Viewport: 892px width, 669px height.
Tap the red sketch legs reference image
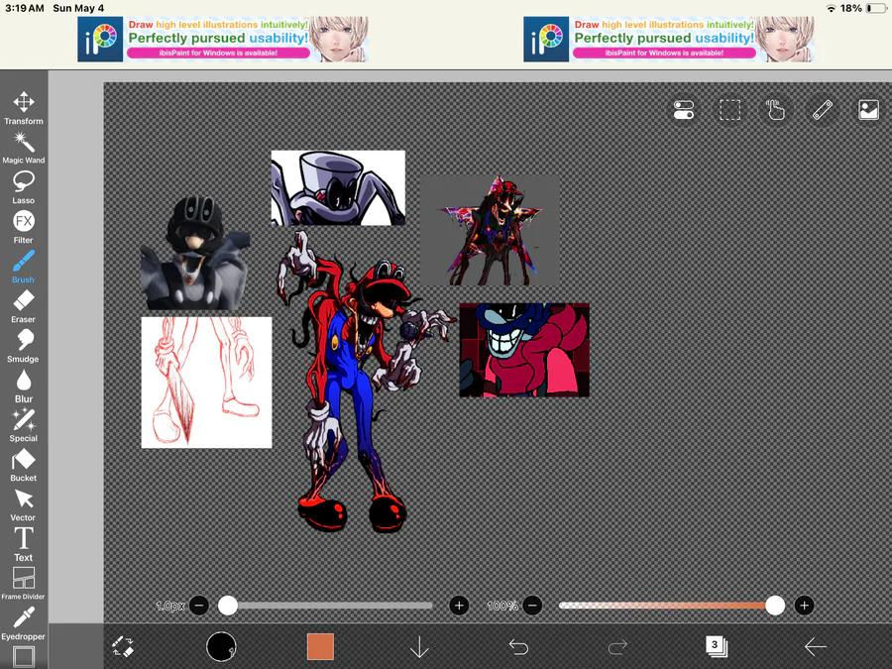(x=206, y=383)
